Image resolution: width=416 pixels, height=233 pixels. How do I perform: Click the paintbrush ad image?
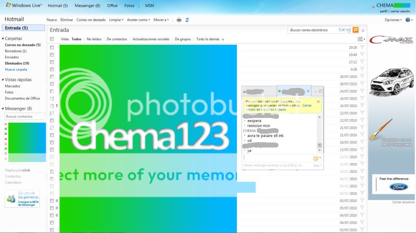click(x=381, y=129)
